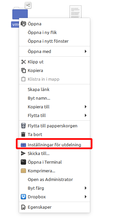Click the shared-folder icon for utdelning
Viewport: 124px width, 224px height.
pyautogui.click(x=23, y=145)
